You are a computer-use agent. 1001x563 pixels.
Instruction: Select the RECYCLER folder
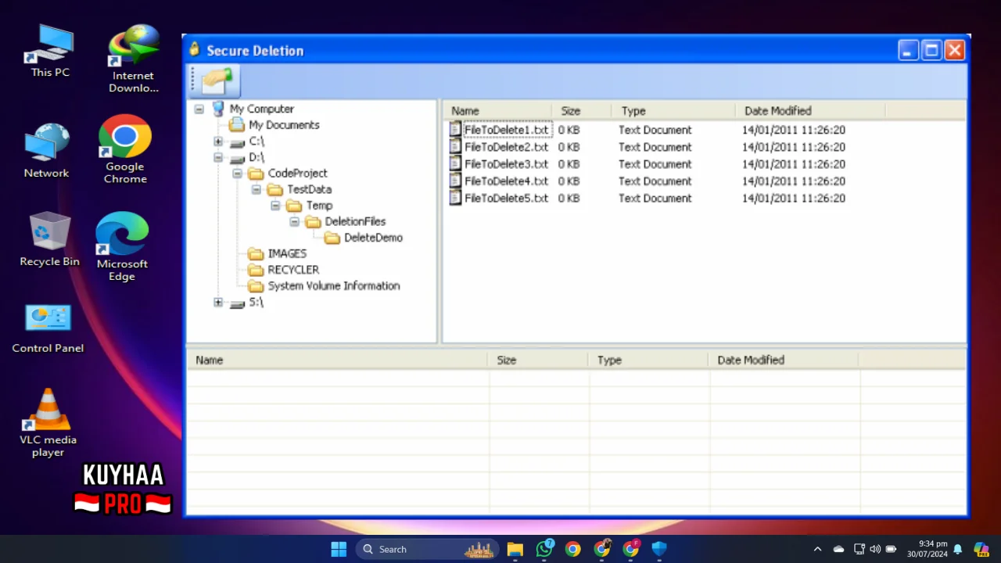click(293, 270)
